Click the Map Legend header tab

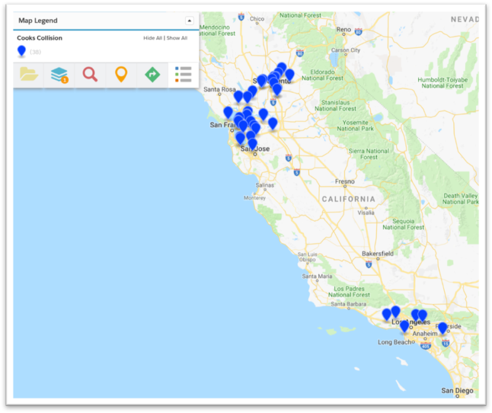[37, 20]
